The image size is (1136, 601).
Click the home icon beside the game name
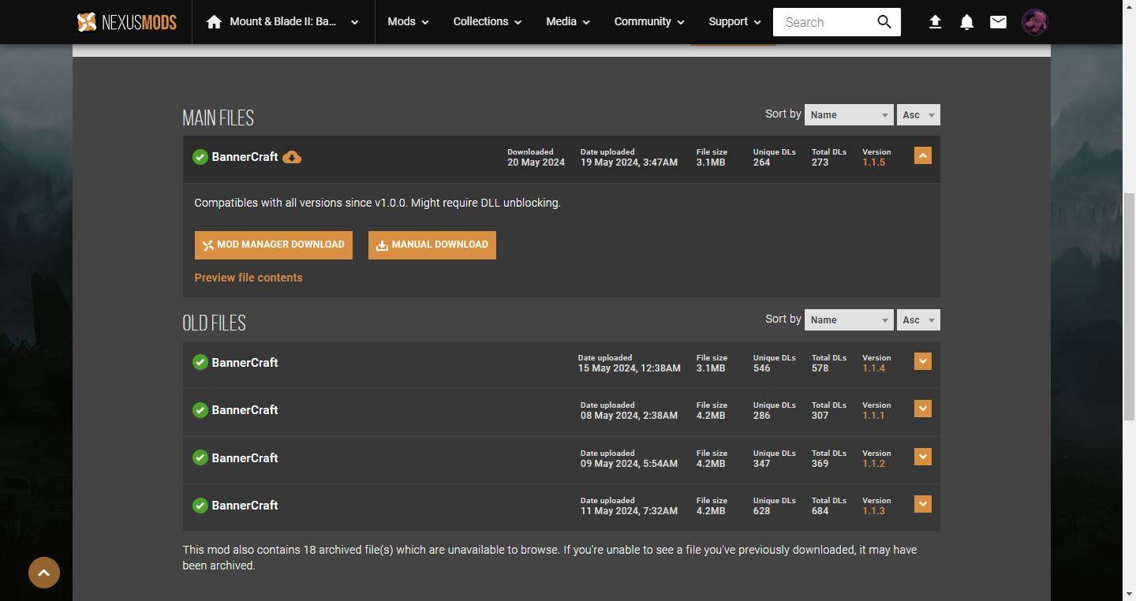(x=214, y=22)
